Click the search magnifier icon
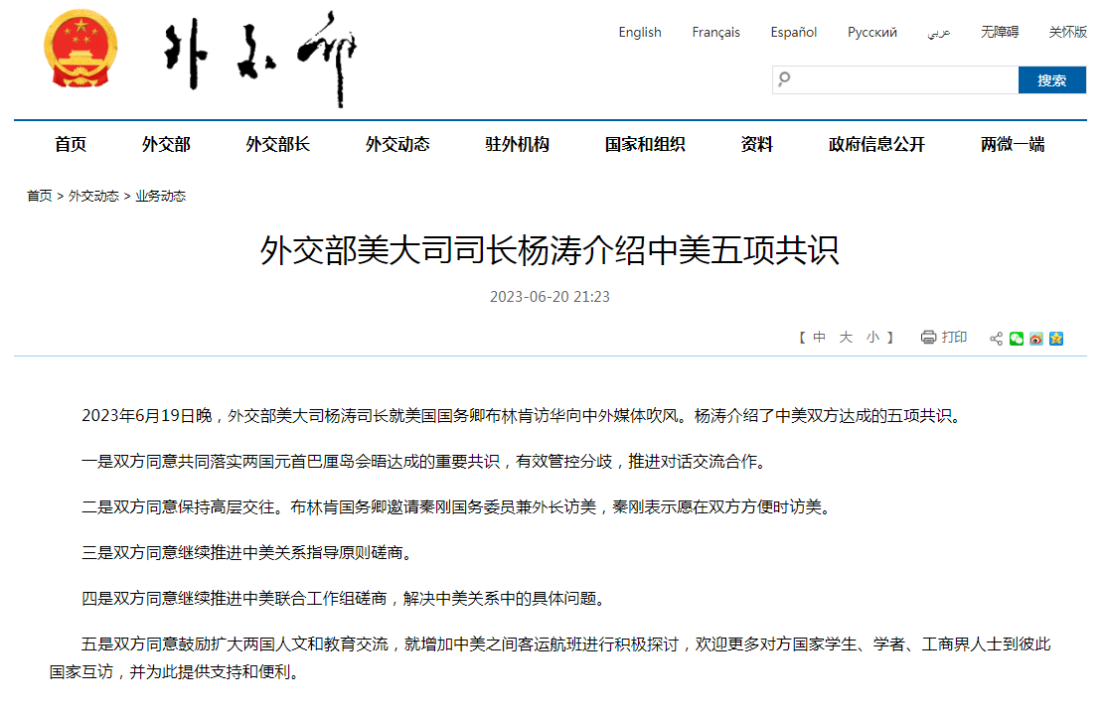 point(785,79)
